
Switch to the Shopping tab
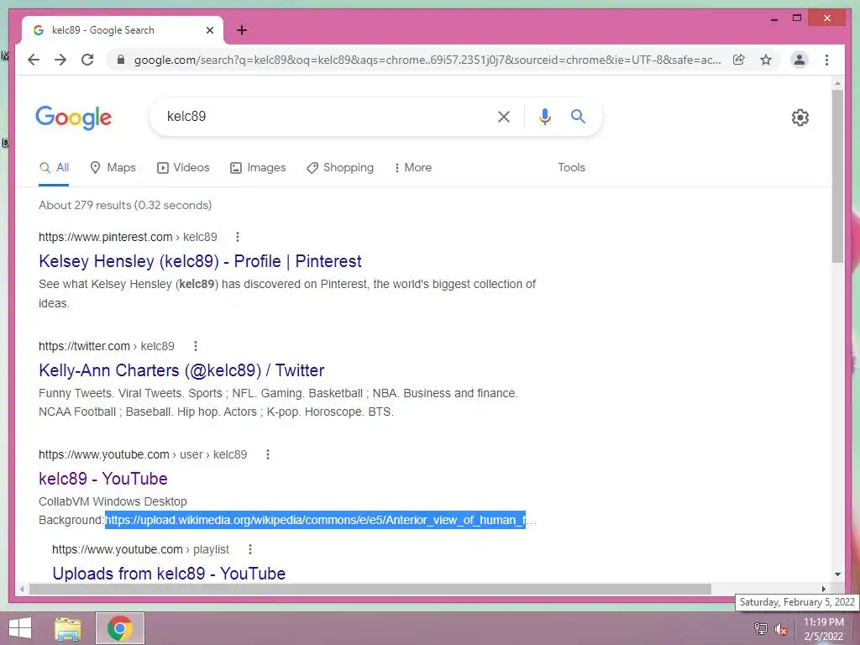pyautogui.click(x=340, y=168)
